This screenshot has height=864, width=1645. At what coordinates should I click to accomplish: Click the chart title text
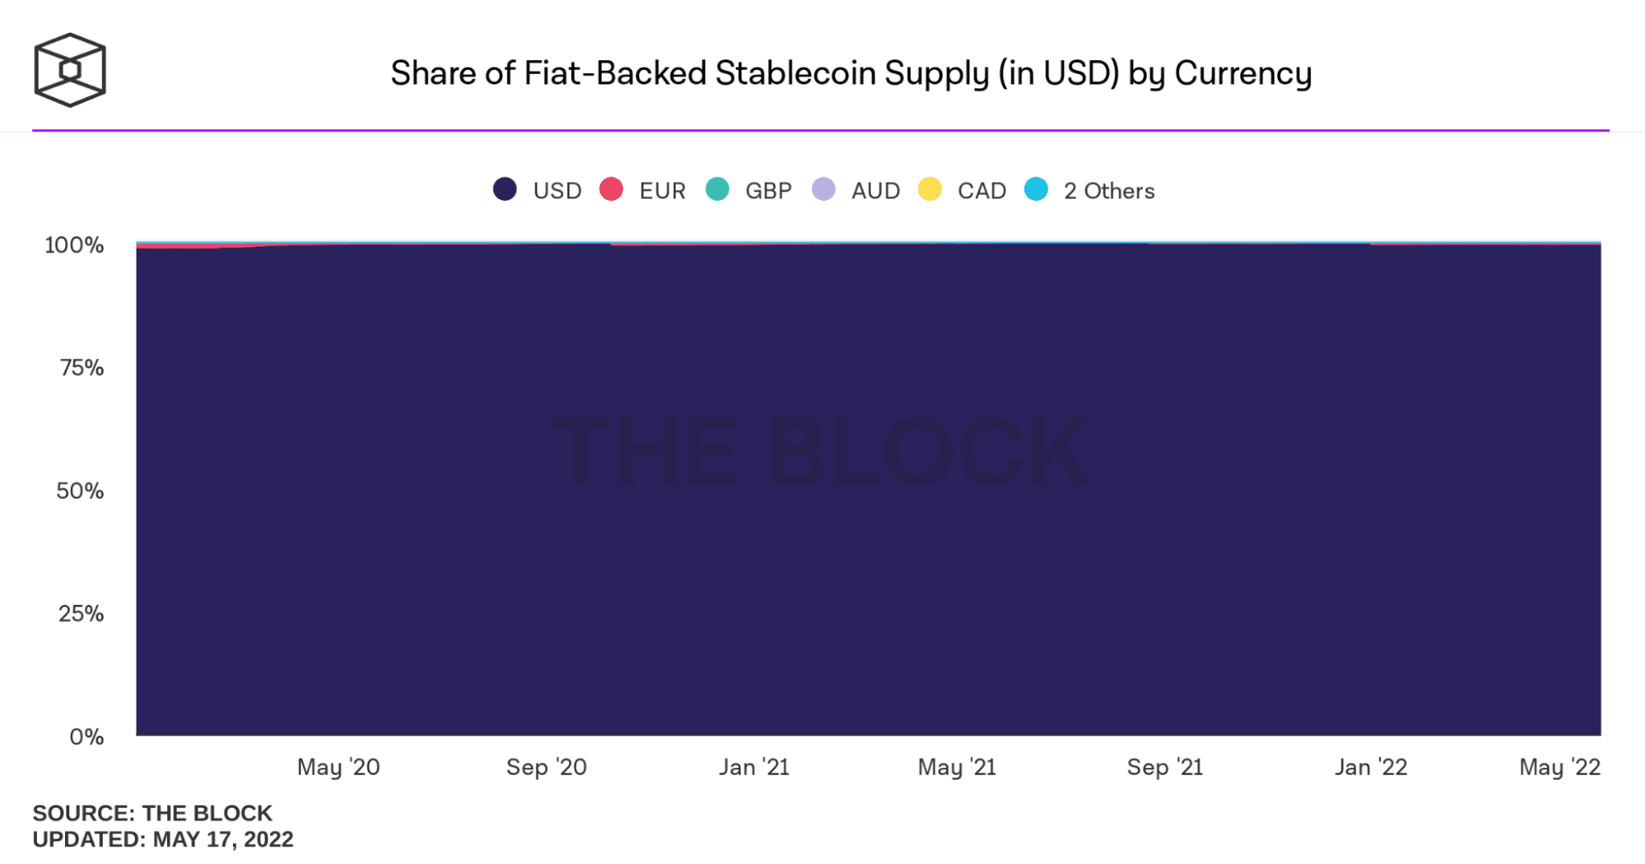pos(851,73)
